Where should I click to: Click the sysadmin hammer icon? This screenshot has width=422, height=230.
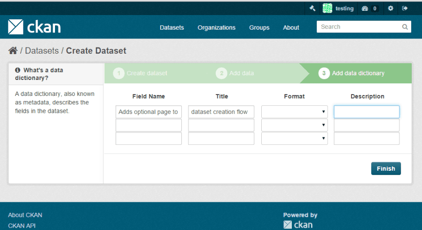[313, 8]
